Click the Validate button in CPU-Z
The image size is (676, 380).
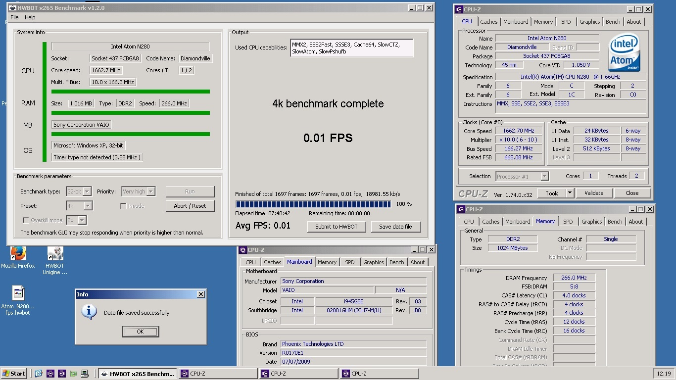pos(594,193)
